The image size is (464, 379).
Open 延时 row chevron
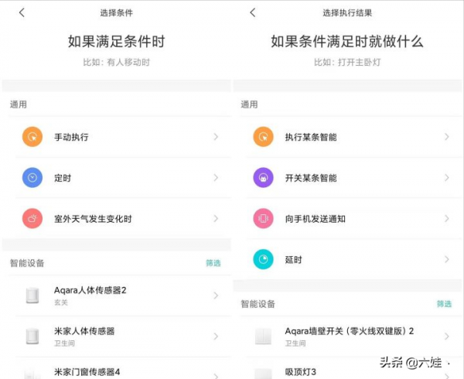coord(446,259)
